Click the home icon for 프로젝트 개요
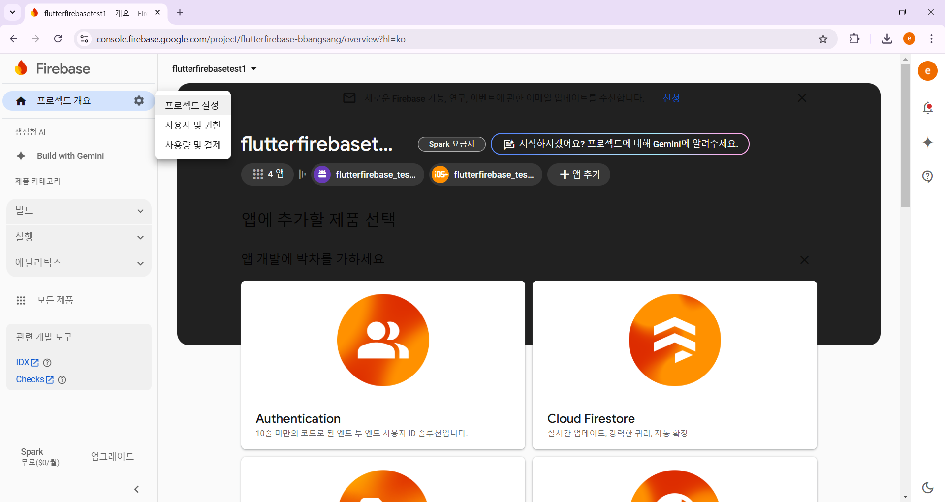Screen dimensions: 945x502 [x=21, y=101]
